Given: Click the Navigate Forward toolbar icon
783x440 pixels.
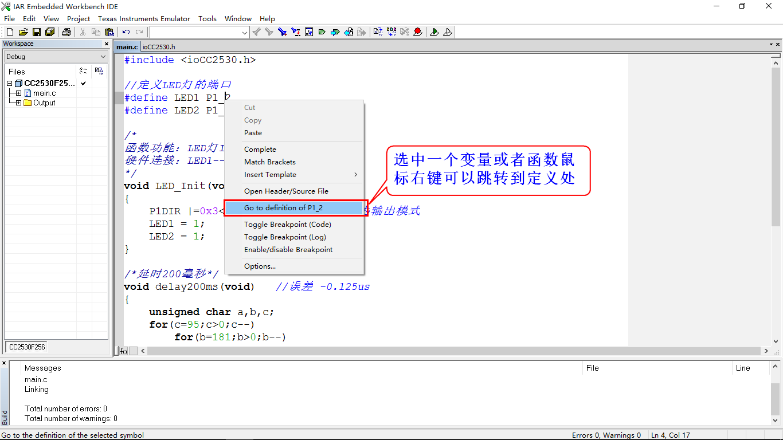Looking at the screenshot, I should [362, 32].
